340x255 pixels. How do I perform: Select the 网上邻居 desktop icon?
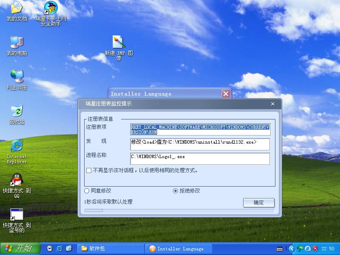pos(17,80)
